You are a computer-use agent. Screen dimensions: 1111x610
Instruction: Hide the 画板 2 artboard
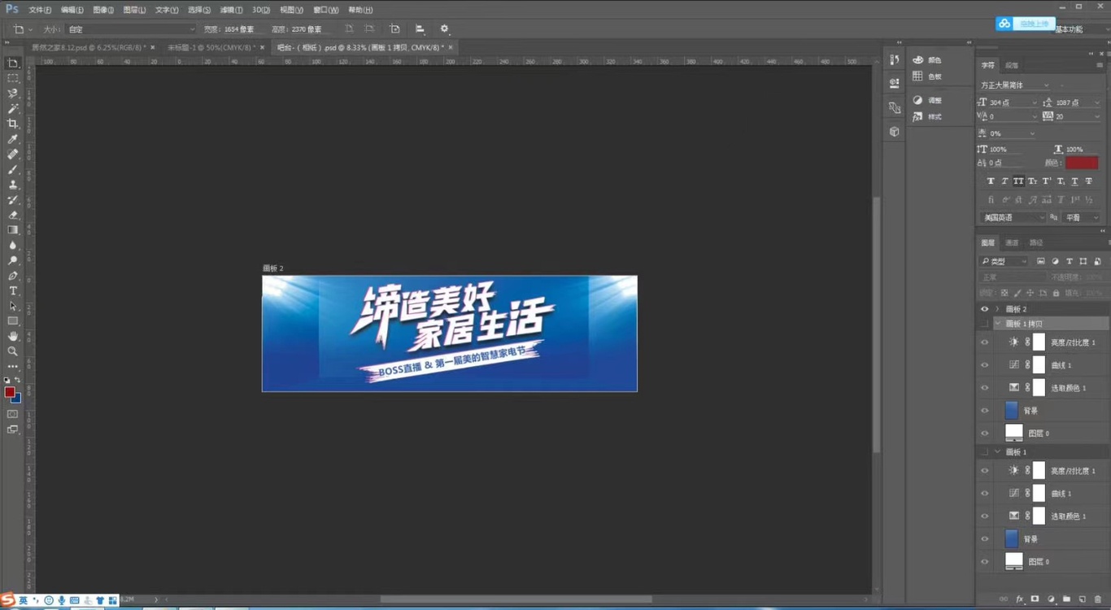[984, 309]
